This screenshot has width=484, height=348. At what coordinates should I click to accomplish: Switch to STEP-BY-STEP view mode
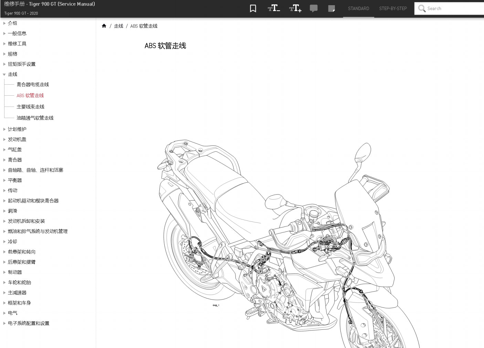[x=393, y=8]
